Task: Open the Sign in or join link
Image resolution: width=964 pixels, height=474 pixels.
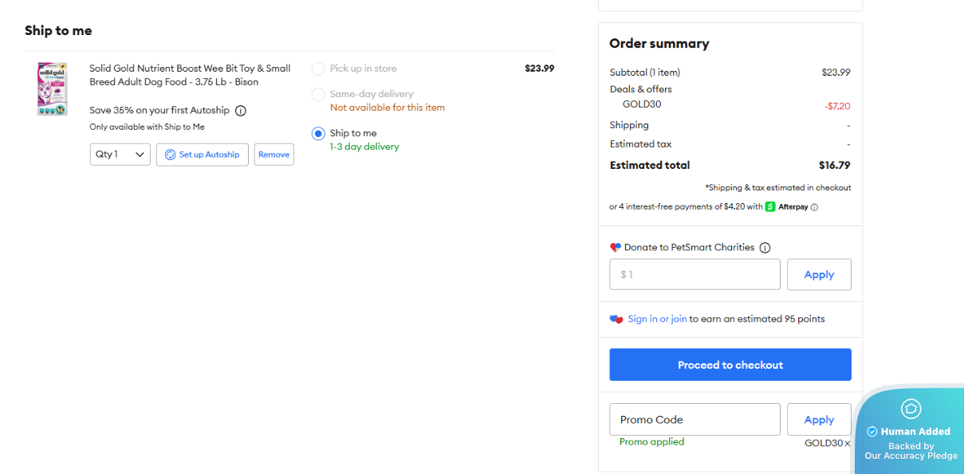Action: [657, 319]
